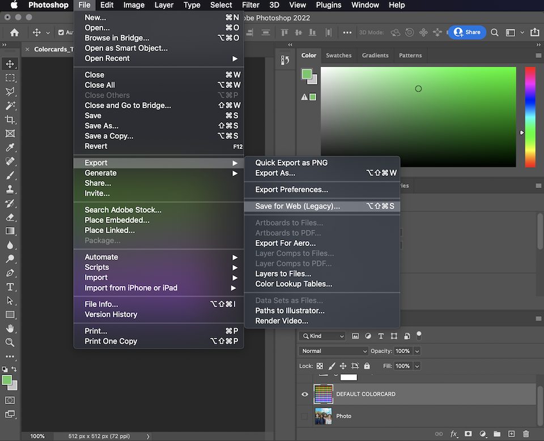Screen dimensions: 544x441
Task: Click inside the green color picker field
Action: pyautogui.click(x=418, y=117)
